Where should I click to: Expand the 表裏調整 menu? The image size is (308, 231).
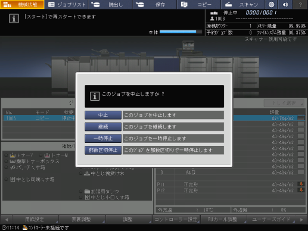82,219
